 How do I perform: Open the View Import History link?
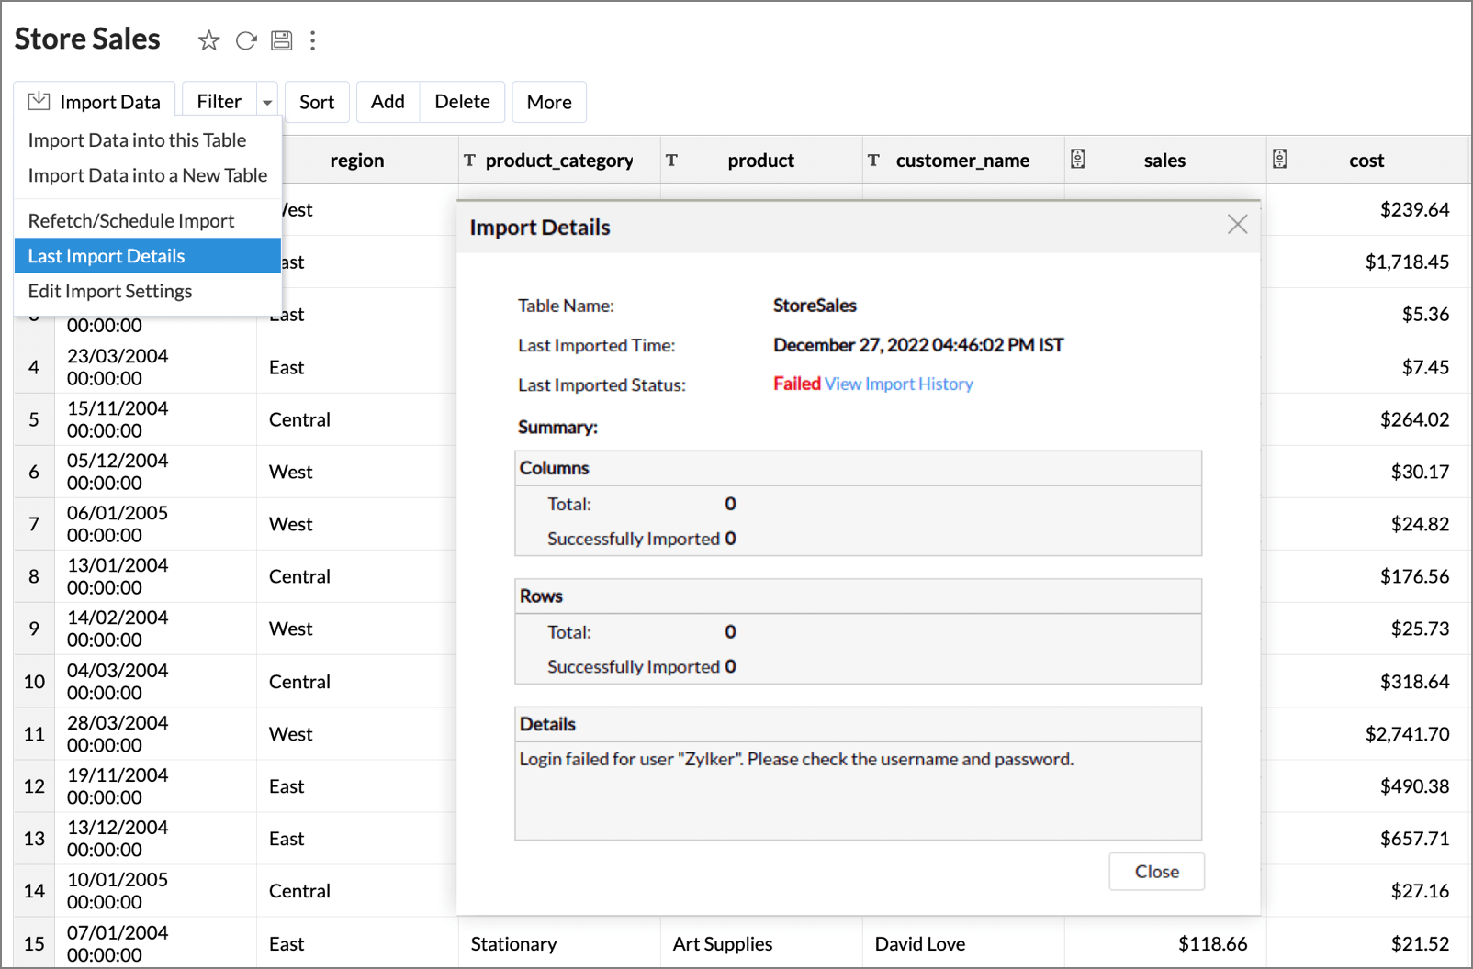pos(898,384)
